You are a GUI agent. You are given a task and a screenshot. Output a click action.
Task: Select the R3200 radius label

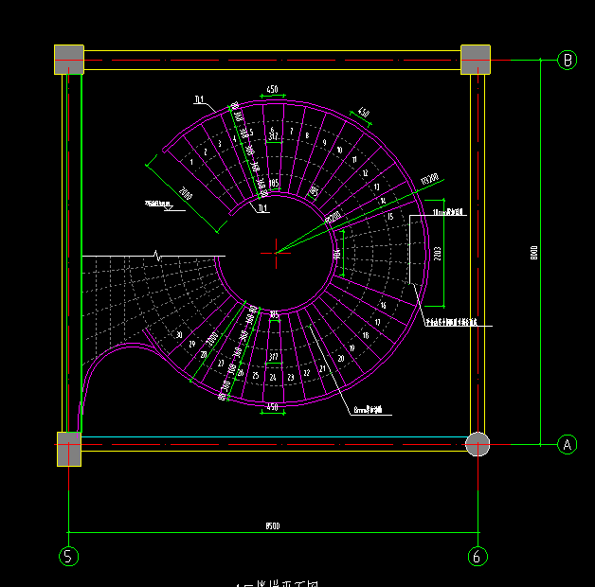333,219
